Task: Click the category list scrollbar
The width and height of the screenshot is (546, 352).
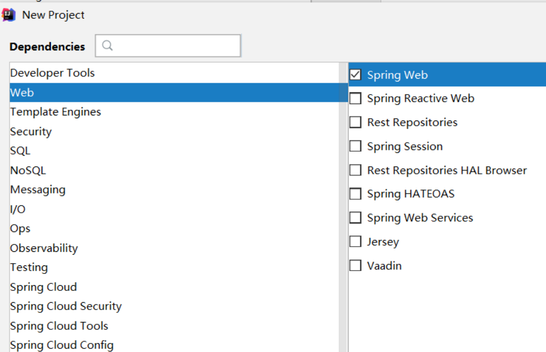Action: [x=343, y=226]
